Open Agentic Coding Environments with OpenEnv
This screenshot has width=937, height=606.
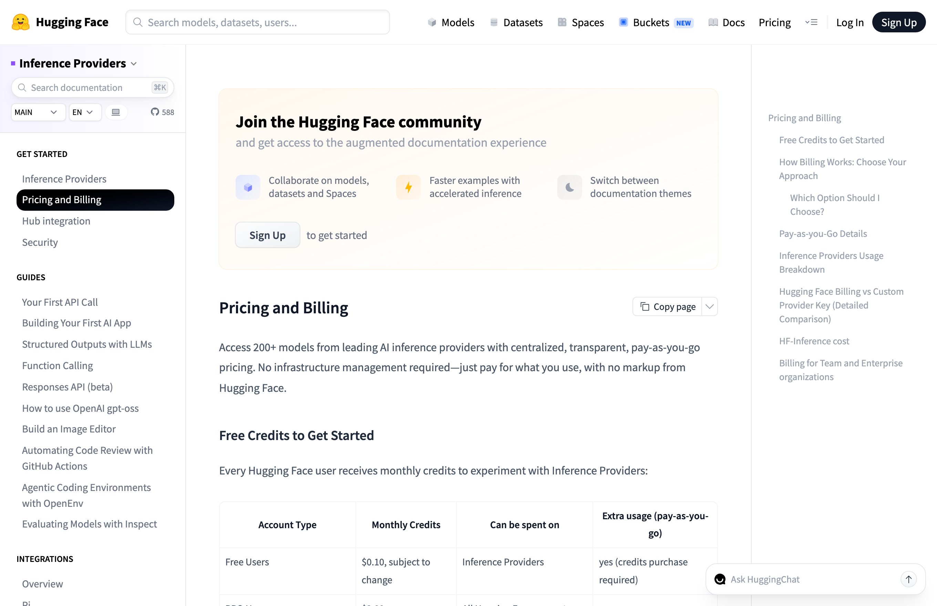[86, 495]
